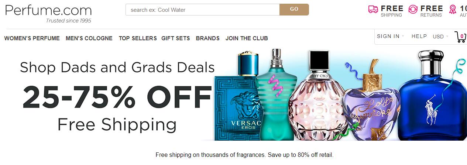Open the Women's Perfume menu
Image resolution: width=467 pixels, height=165 pixels.
tap(32, 38)
